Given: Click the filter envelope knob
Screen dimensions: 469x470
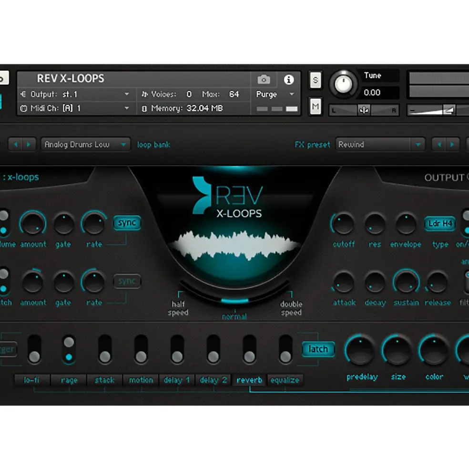Looking at the screenshot, I should click(406, 224).
